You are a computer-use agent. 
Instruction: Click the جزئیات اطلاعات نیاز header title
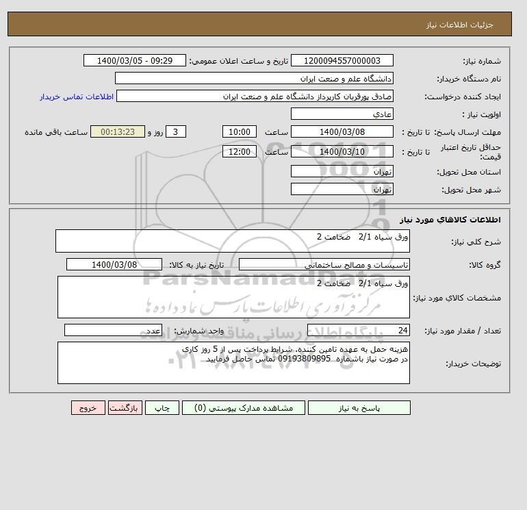459,25
